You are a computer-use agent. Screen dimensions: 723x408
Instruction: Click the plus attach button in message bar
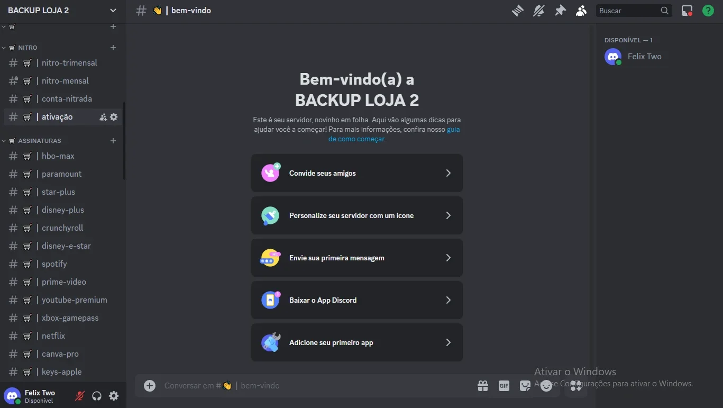[x=150, y=386]
